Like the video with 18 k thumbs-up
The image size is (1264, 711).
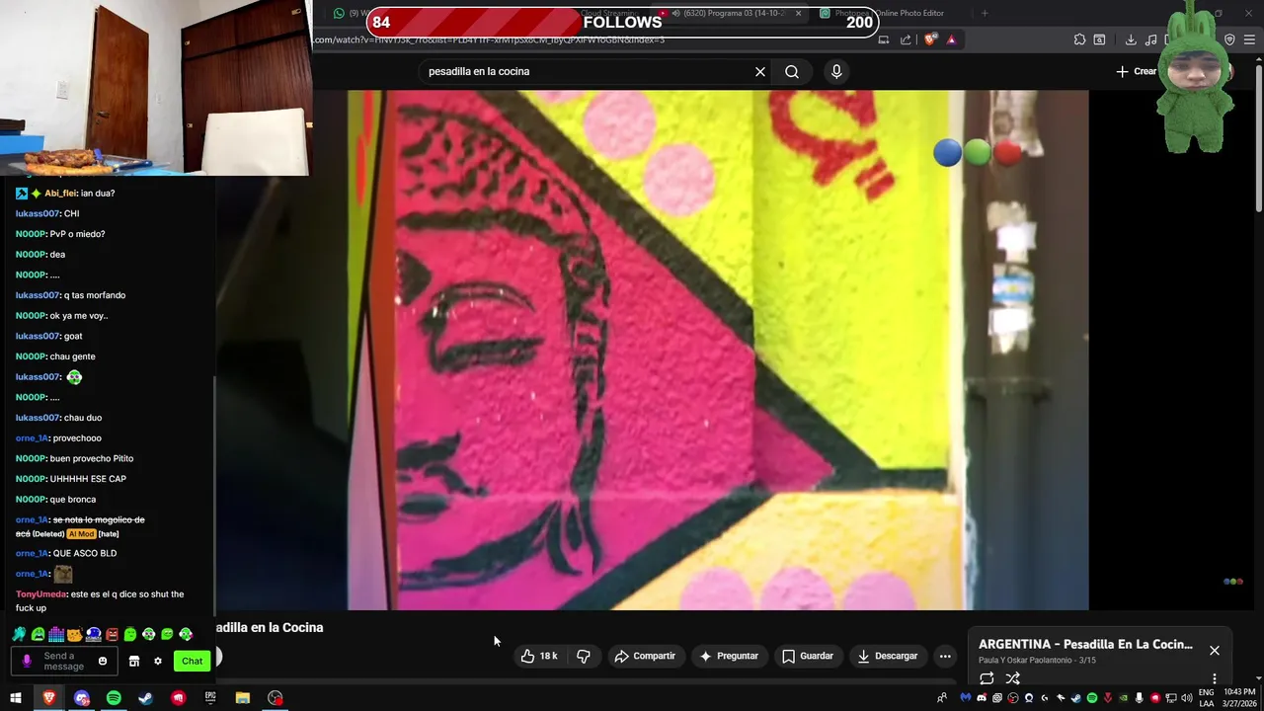[x=540, y=656]
